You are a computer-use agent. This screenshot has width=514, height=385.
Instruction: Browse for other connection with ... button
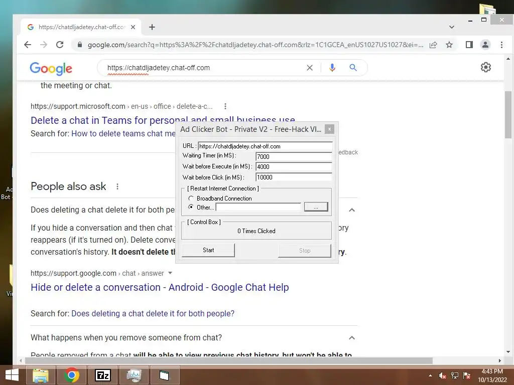tap(316, 207)
